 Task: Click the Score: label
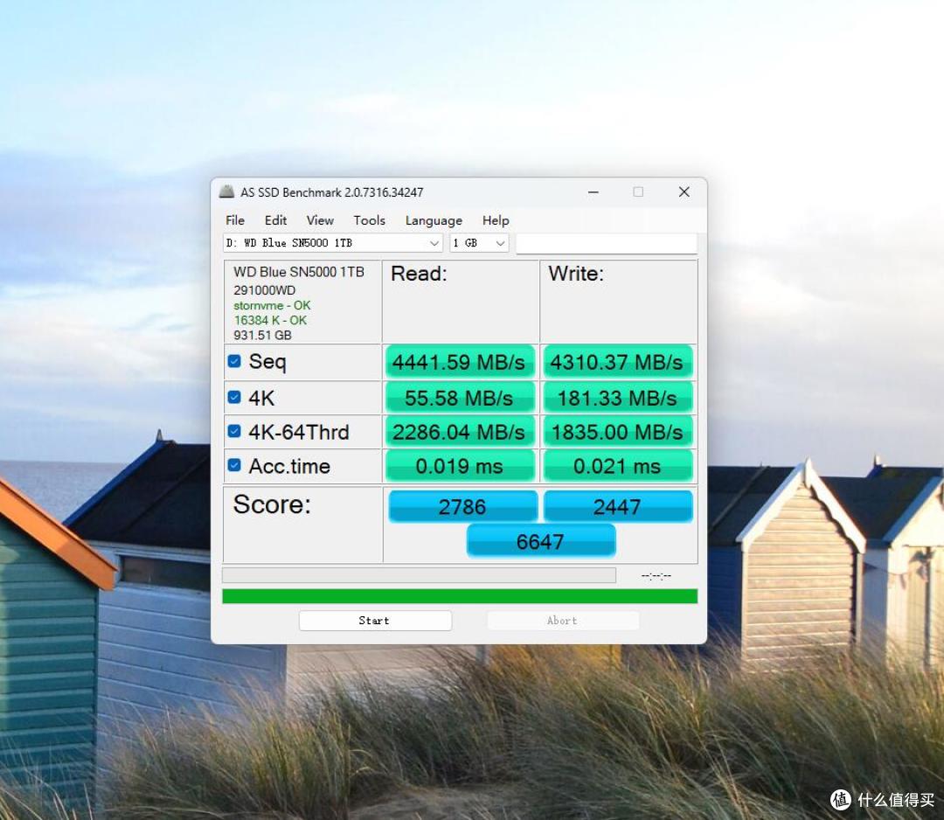[x=272, y=504]
